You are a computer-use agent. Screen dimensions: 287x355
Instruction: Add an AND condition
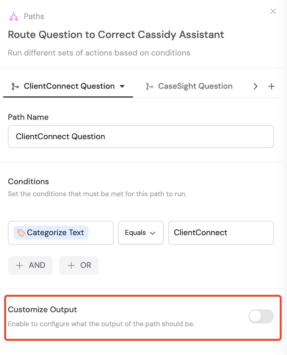coord(30,265)
